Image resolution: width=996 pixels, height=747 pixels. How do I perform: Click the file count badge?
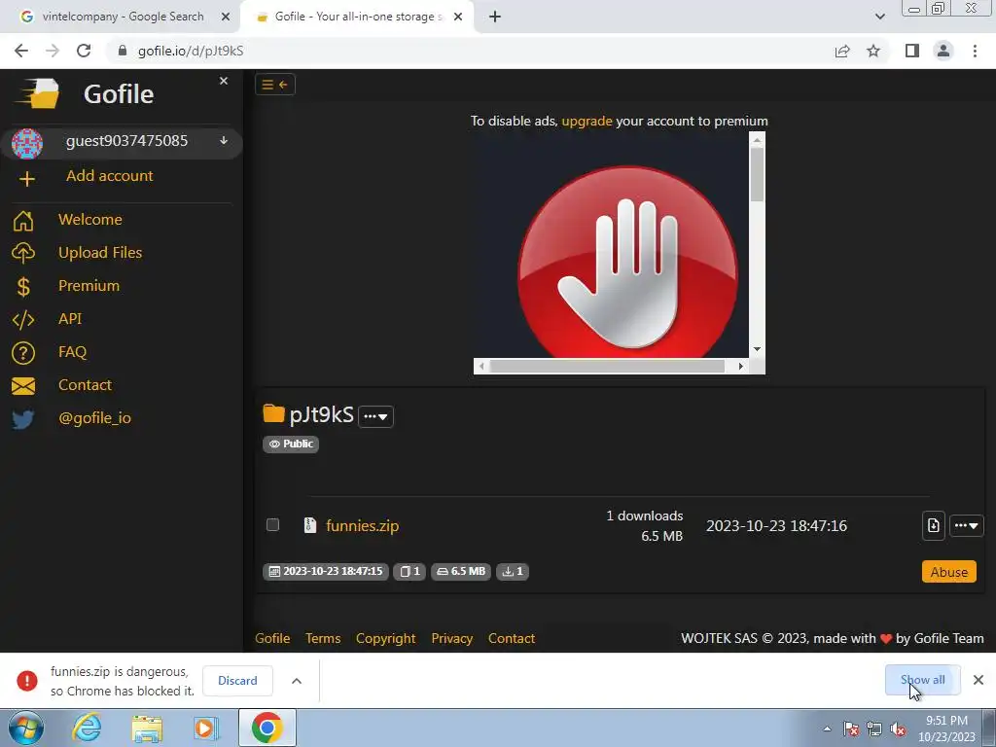[x=409, y=571]
